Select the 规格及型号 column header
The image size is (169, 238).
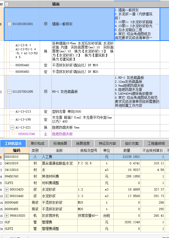click(89, 150)
